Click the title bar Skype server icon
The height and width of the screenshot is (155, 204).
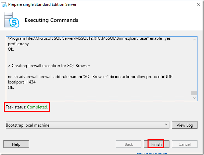click(4, 4)
